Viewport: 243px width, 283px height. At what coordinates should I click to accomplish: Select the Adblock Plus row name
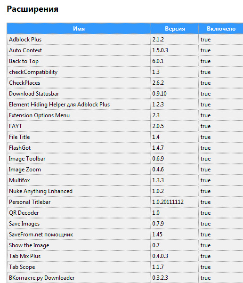25,40
